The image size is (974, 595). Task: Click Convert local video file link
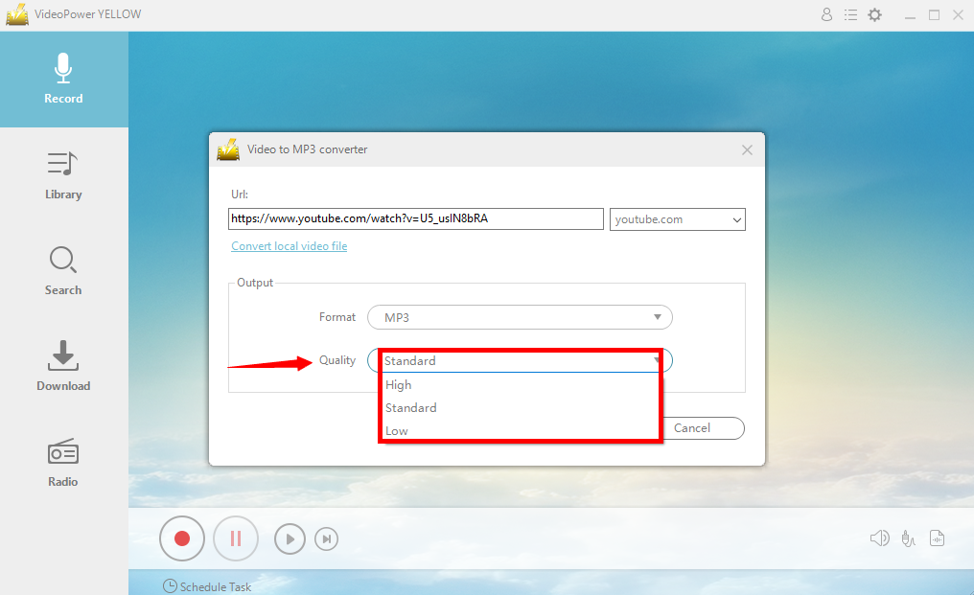pyautogui.click(x=290, y=246)
